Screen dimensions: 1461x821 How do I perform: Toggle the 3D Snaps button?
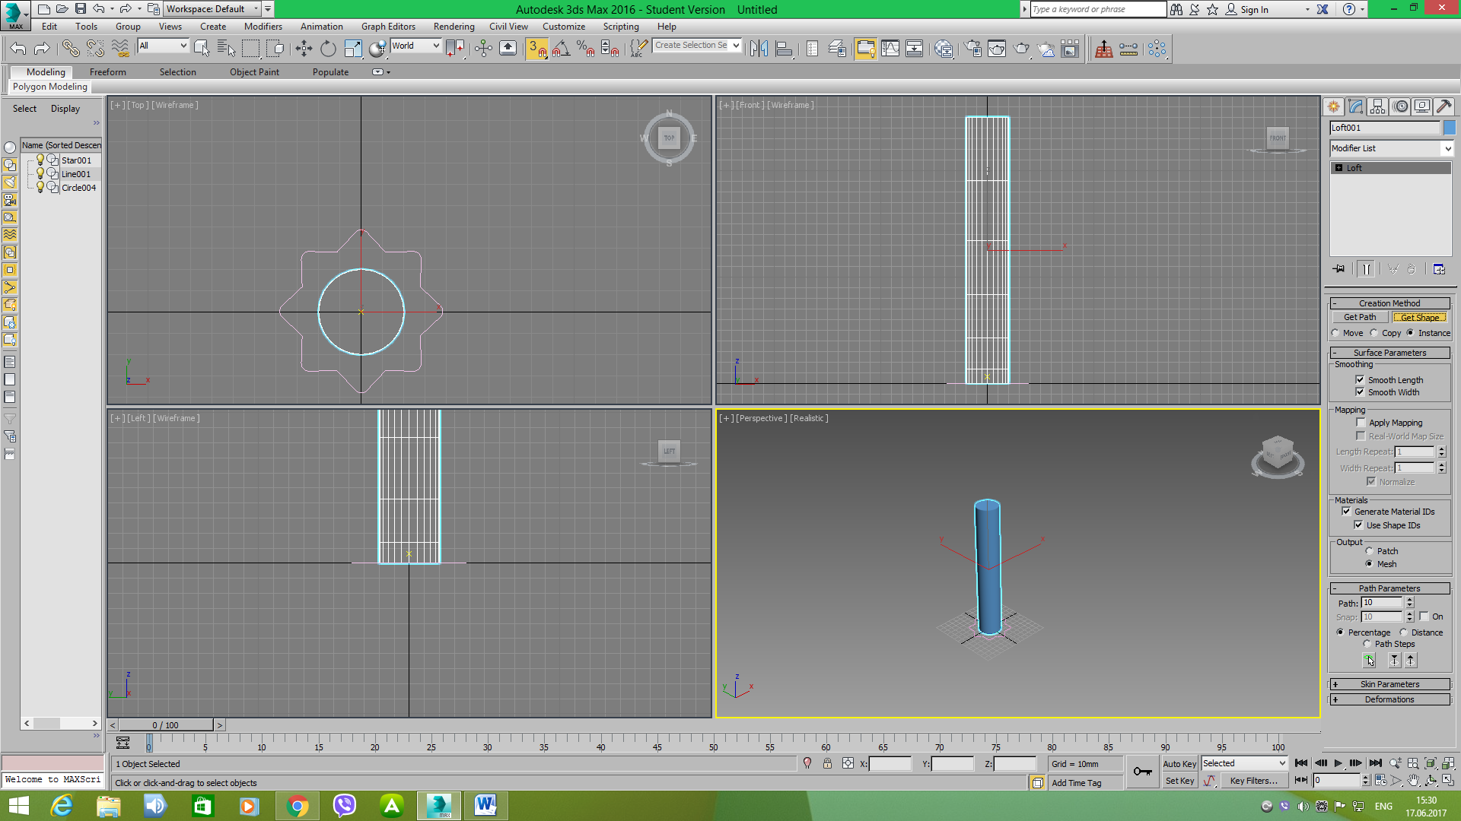(x=536, y=49)
